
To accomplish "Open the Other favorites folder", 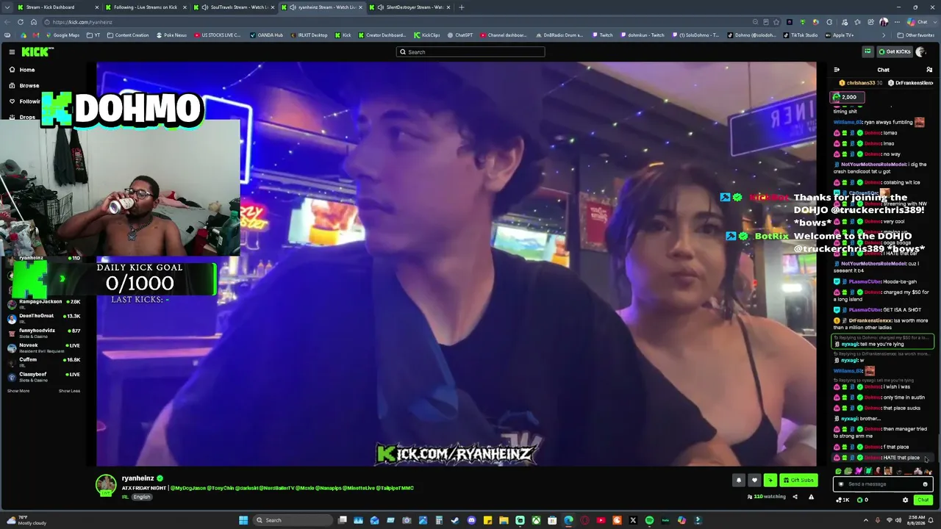I will point(916,35).
